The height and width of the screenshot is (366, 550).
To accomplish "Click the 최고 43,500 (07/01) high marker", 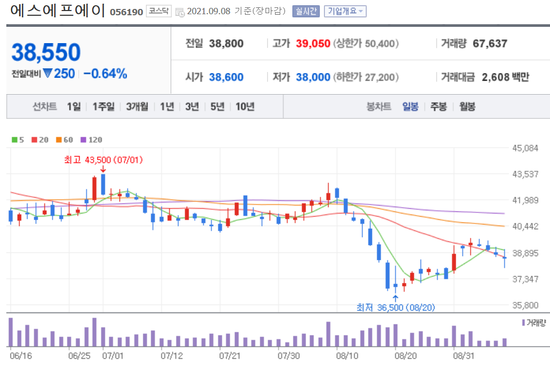I will pos(103,160).
